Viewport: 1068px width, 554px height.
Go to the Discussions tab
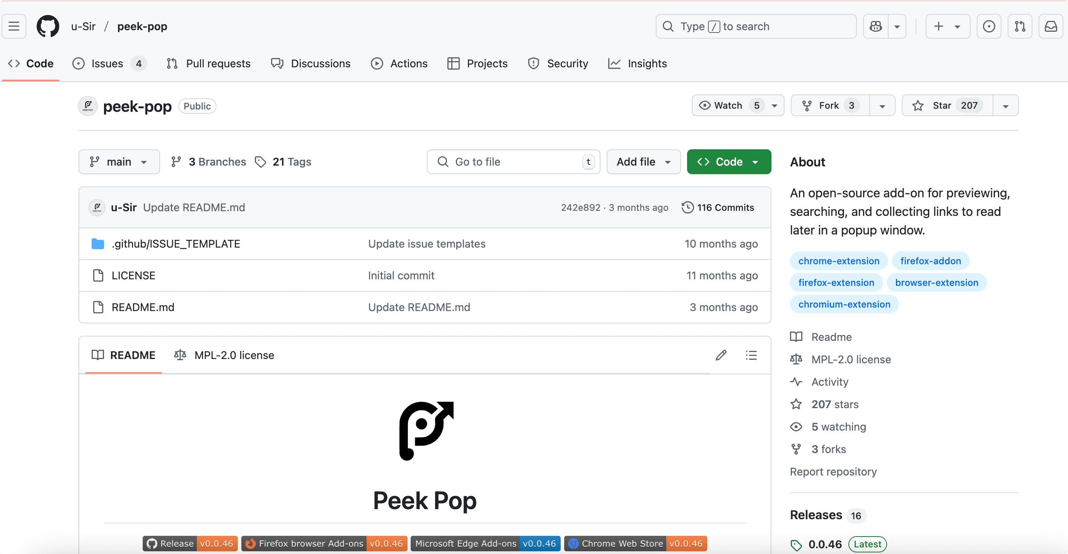coord(311,63)
